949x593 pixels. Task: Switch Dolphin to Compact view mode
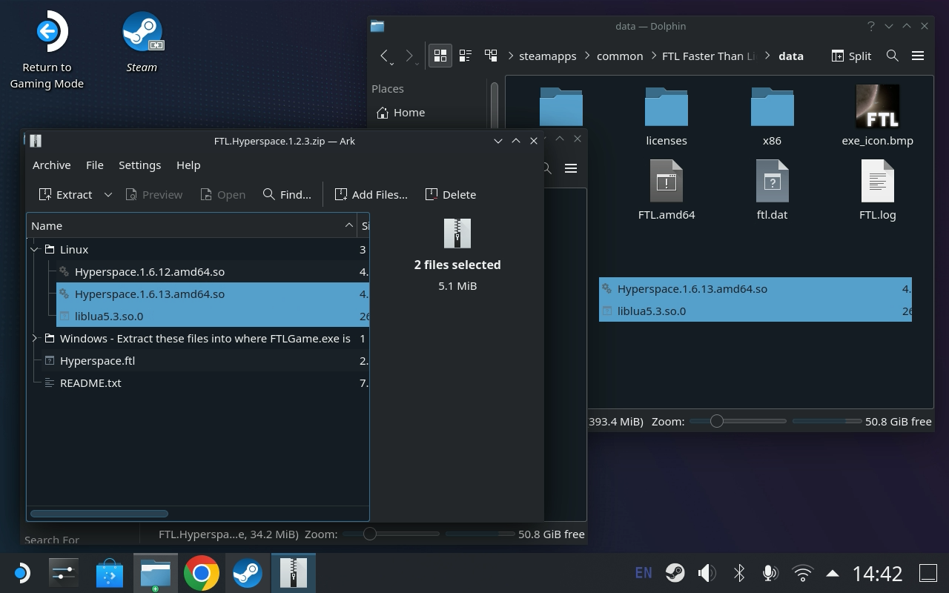click(x=466, y=56)
